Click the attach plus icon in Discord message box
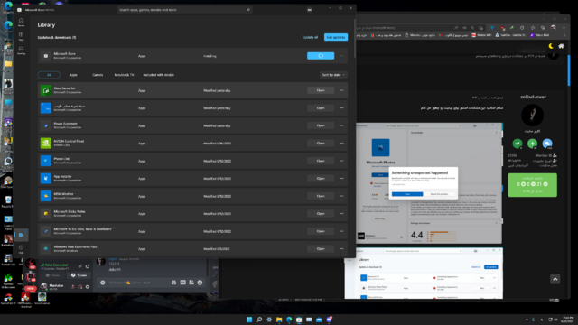Image resolution: width=578 pixels, height=325 pixels. 103,283
